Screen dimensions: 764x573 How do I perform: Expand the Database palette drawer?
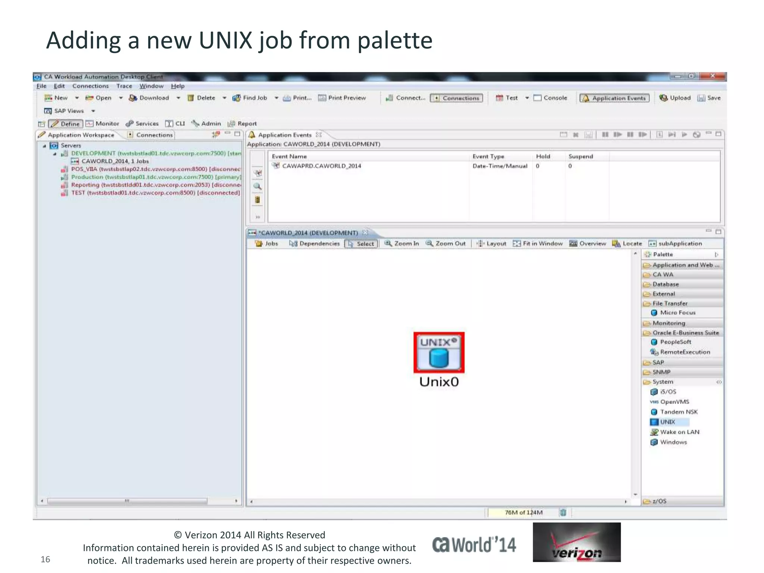(682, 284)
